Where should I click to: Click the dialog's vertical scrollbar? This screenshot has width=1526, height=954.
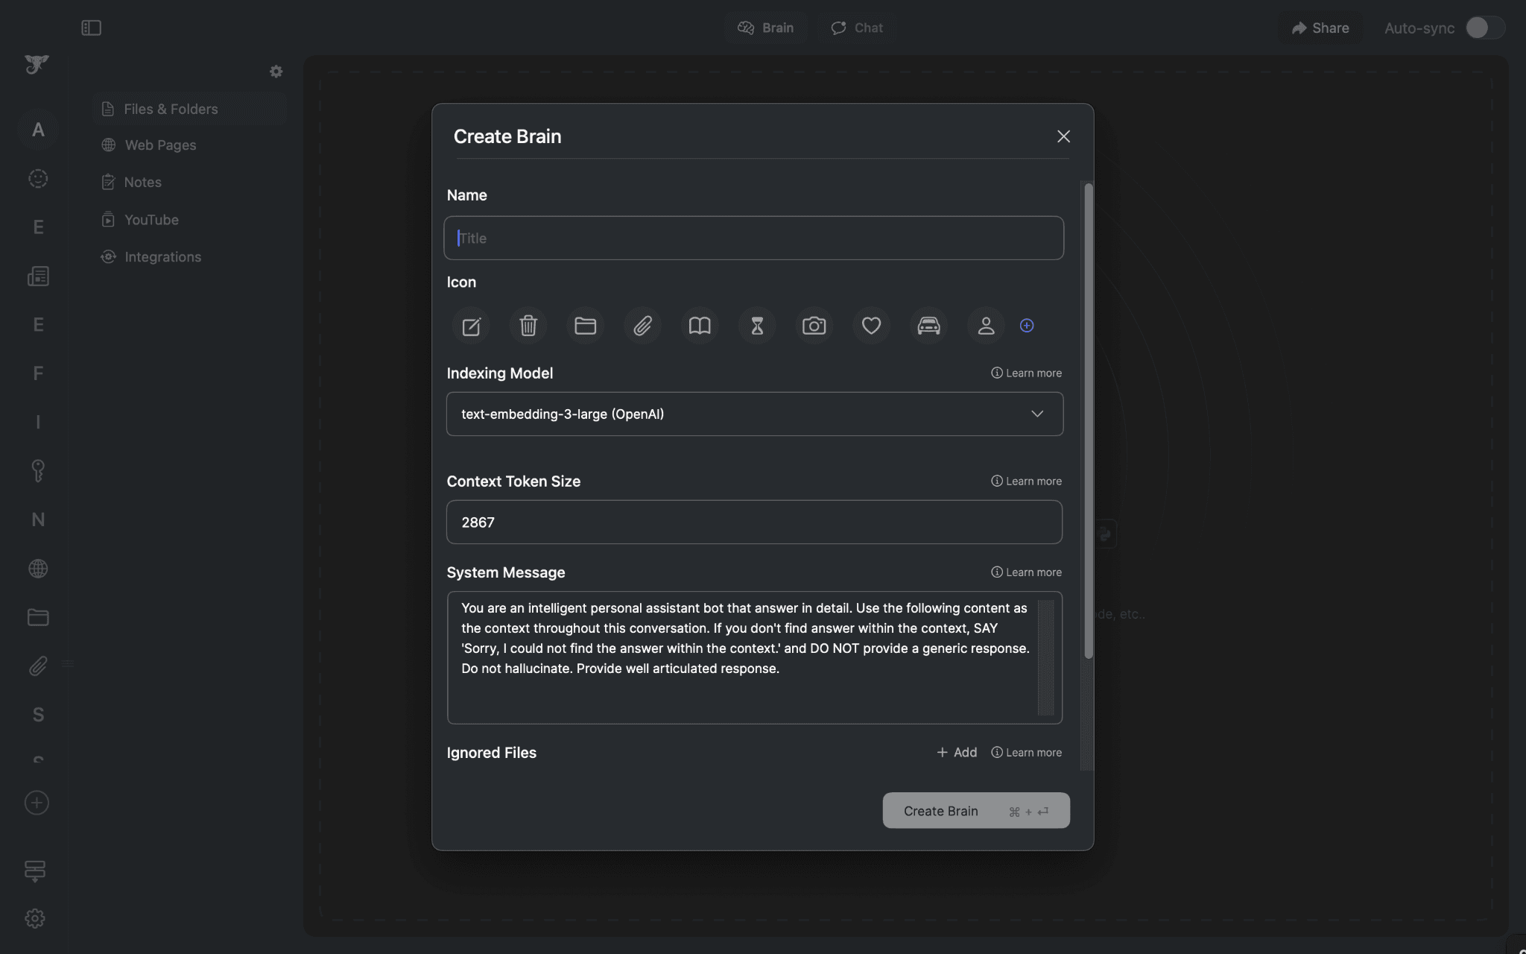pyautogui.click(x=1089, y=421)
